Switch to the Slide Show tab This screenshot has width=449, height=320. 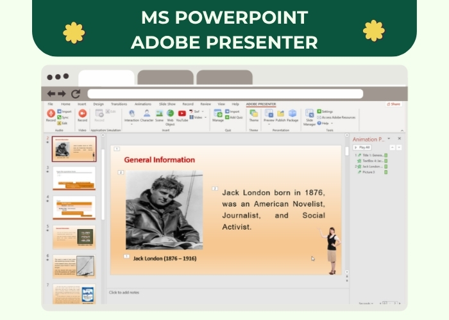click(x=167, y=104)
